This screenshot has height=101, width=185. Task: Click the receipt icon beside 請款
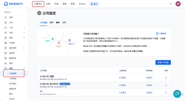[6, 38]
